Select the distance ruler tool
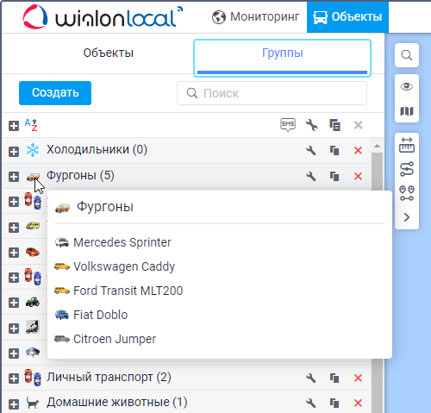This screenshot has width=431, height=413. coord(407,145)
